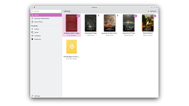Click the Arianna app icon in title bar

[x=32, y=7]
